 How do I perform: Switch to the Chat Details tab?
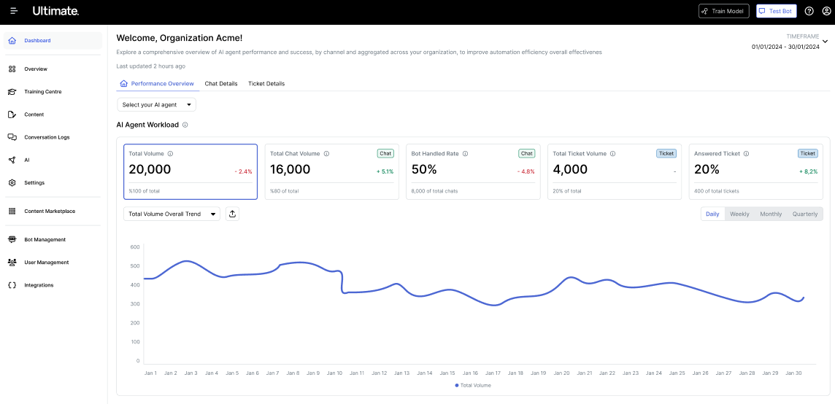(220, 84)
